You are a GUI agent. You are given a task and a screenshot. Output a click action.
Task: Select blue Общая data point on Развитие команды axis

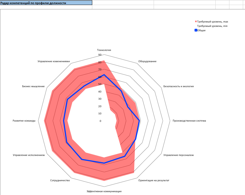point(64,121)
